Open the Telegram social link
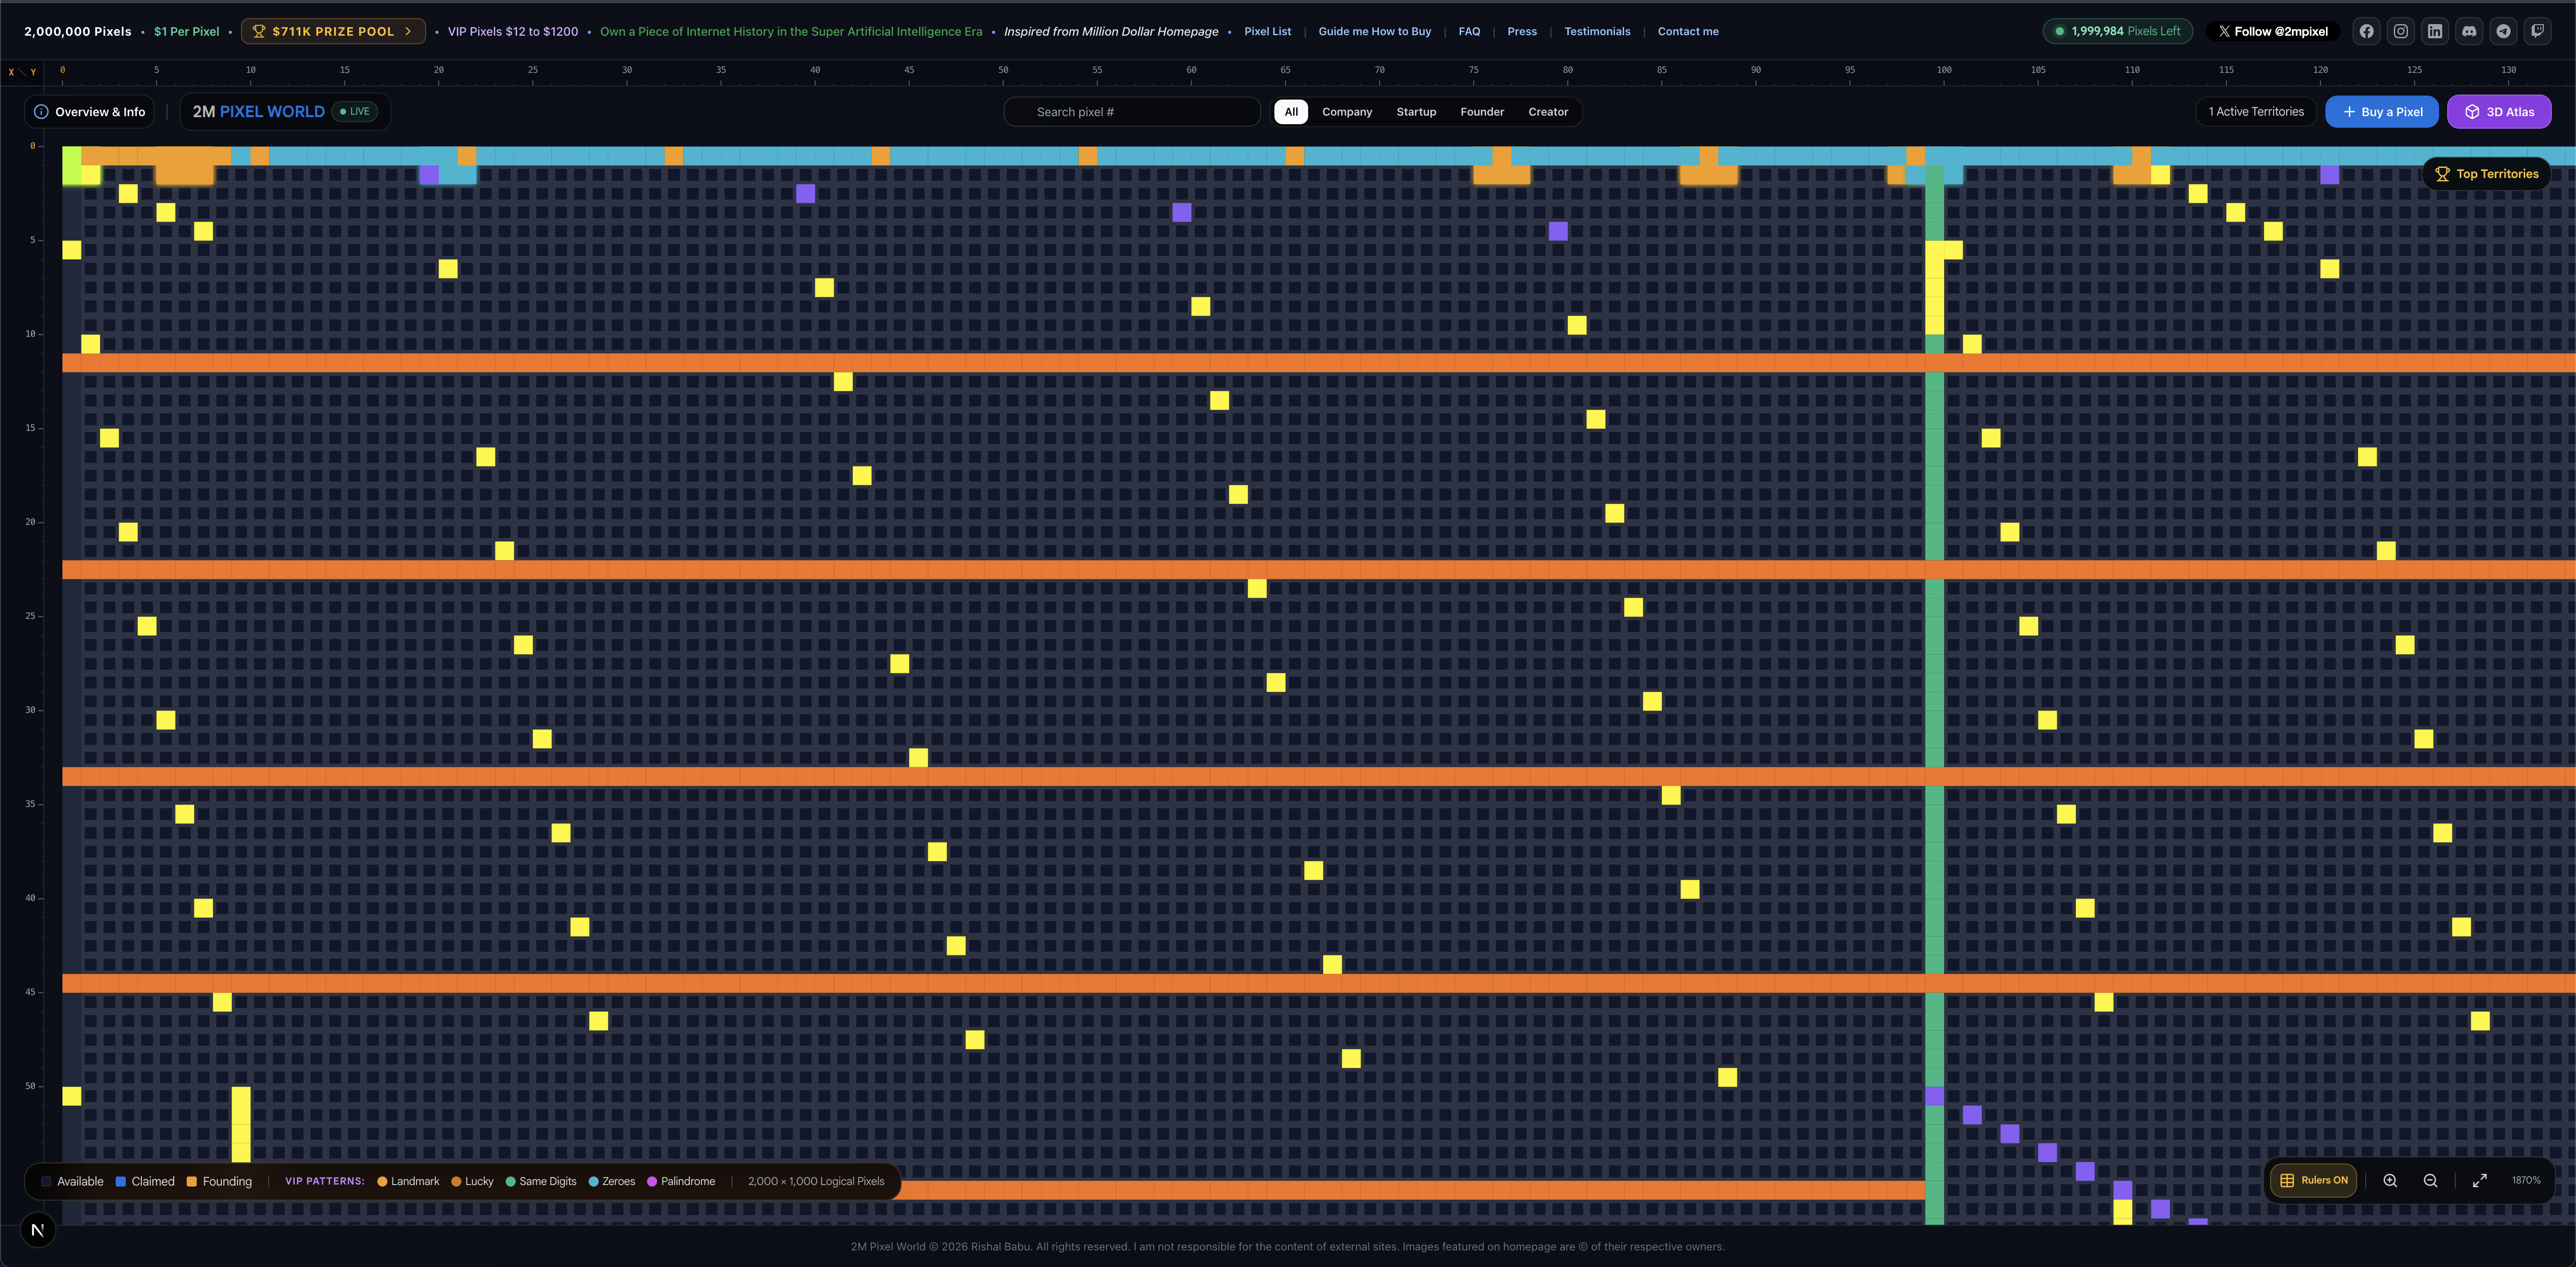 pos(2503,31)
